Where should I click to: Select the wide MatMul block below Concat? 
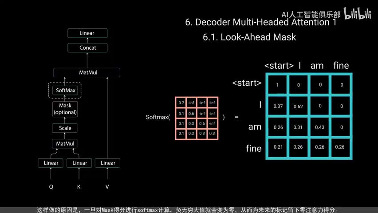(x=87, y=72)
